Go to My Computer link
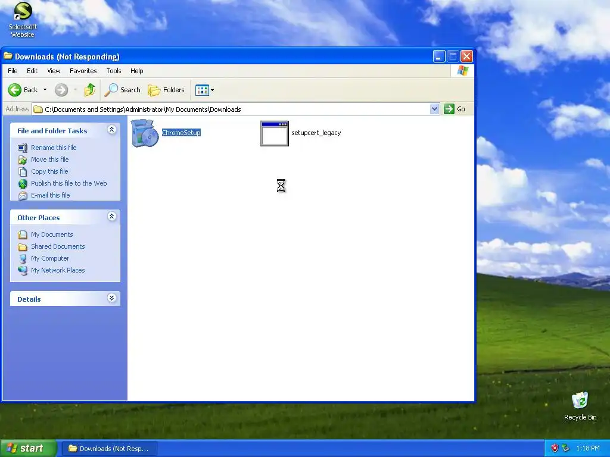 click(x=50, y=258)
